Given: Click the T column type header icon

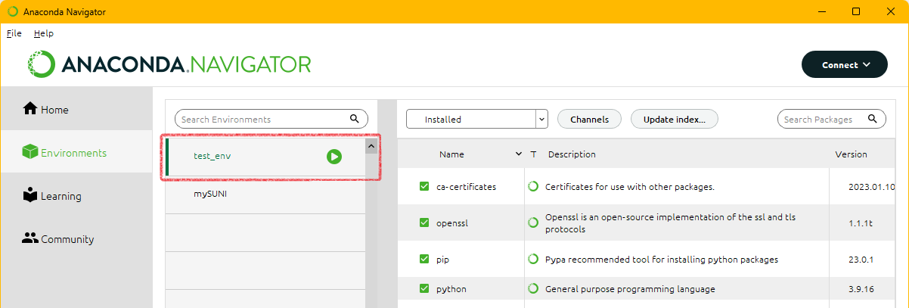Looking at the screenshot, I should (x=533, y=154).
